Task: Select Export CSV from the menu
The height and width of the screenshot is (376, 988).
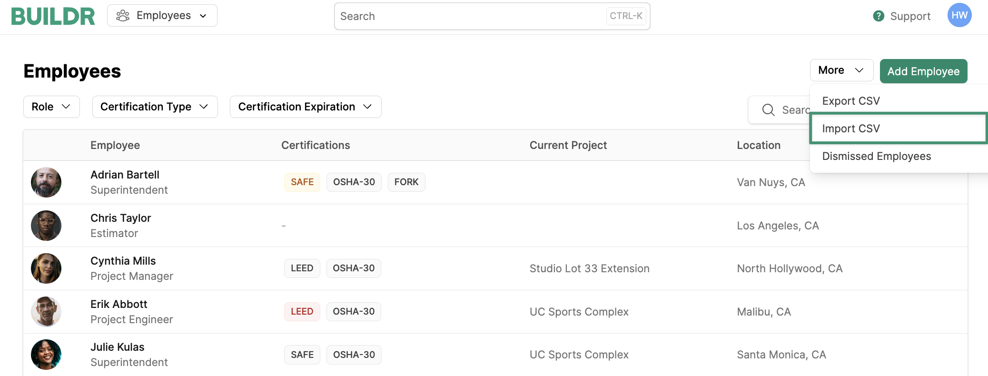Action: (851, 101)
